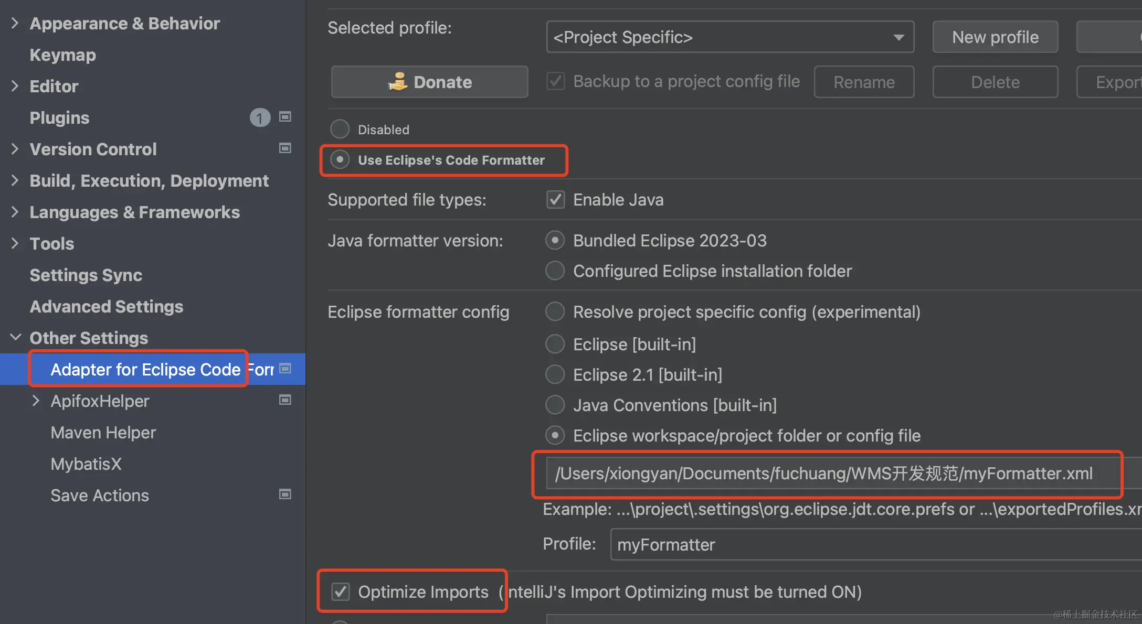Viewport: 1142px width, 624px height.
Task: Expand the ApifoxHelper tree node
Action: click(x=36, y=401)
